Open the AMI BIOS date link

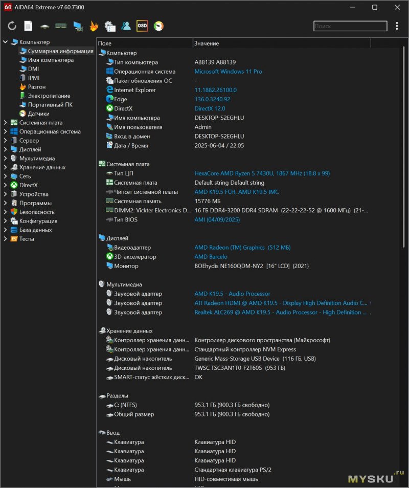click(217, 220)
